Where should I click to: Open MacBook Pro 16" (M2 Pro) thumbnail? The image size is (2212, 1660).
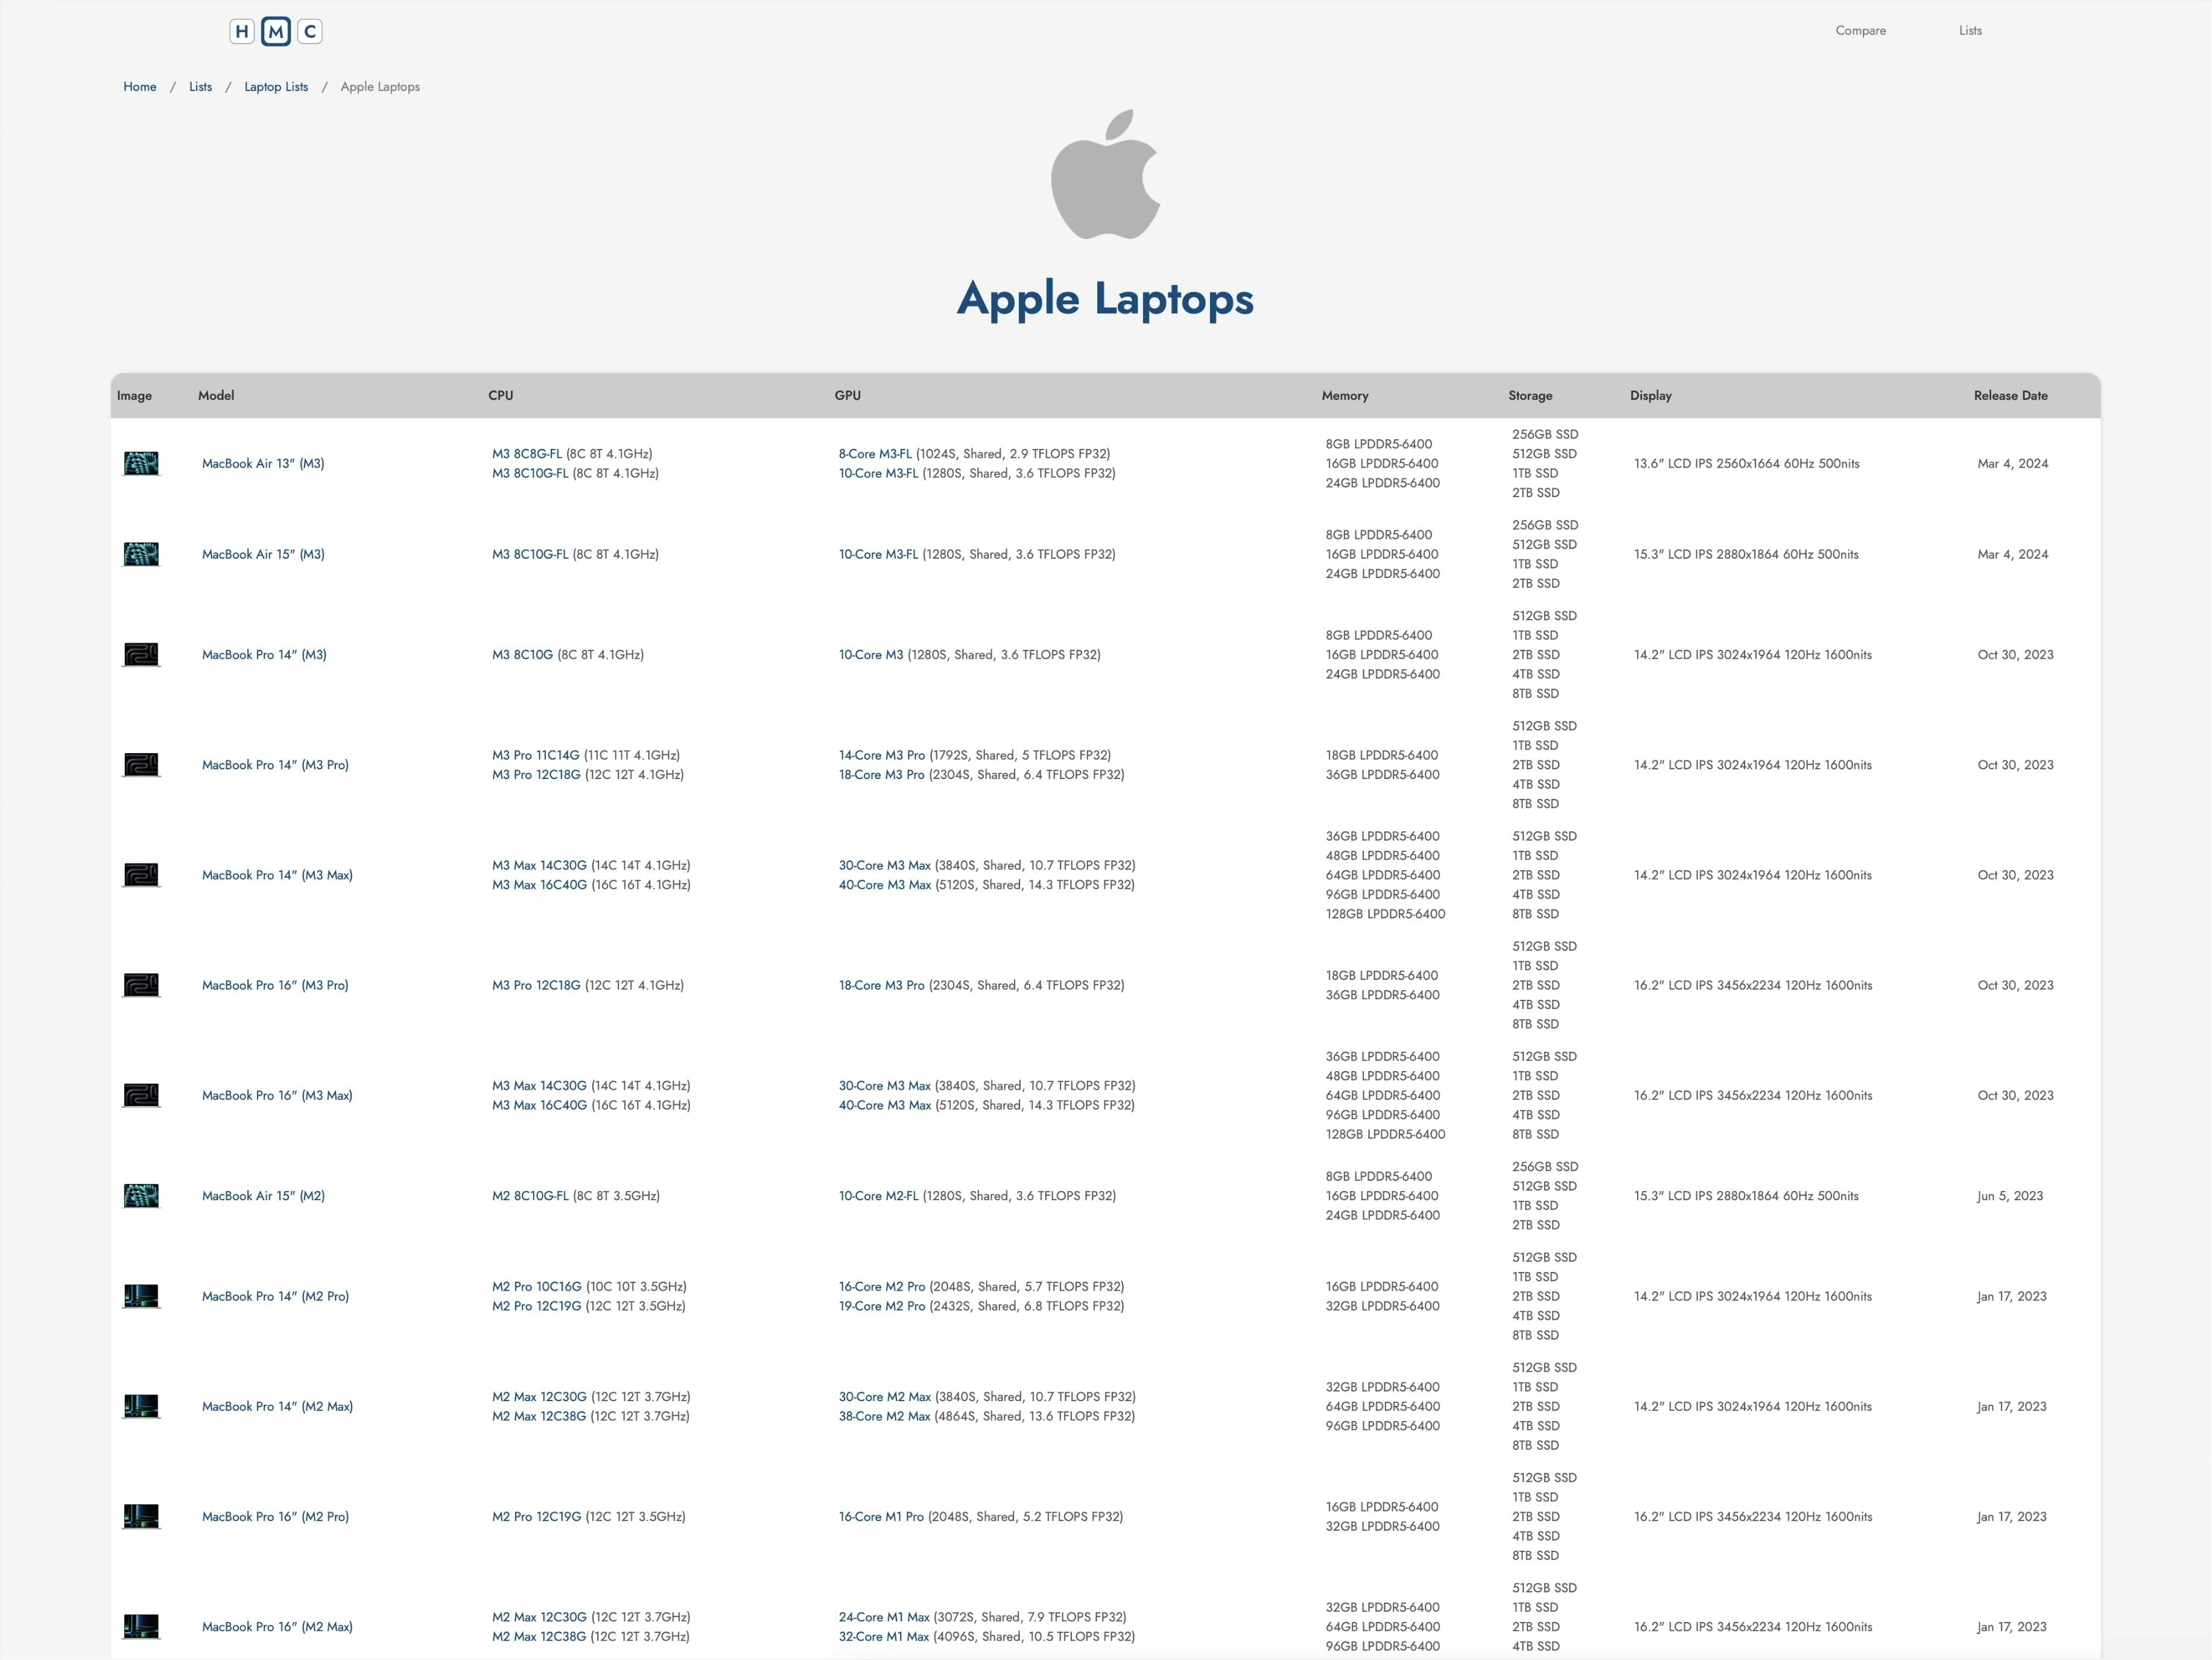[141, 1516]
